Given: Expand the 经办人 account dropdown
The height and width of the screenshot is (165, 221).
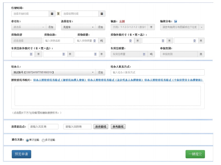Looking at the screenshot, I should [54, 72].
